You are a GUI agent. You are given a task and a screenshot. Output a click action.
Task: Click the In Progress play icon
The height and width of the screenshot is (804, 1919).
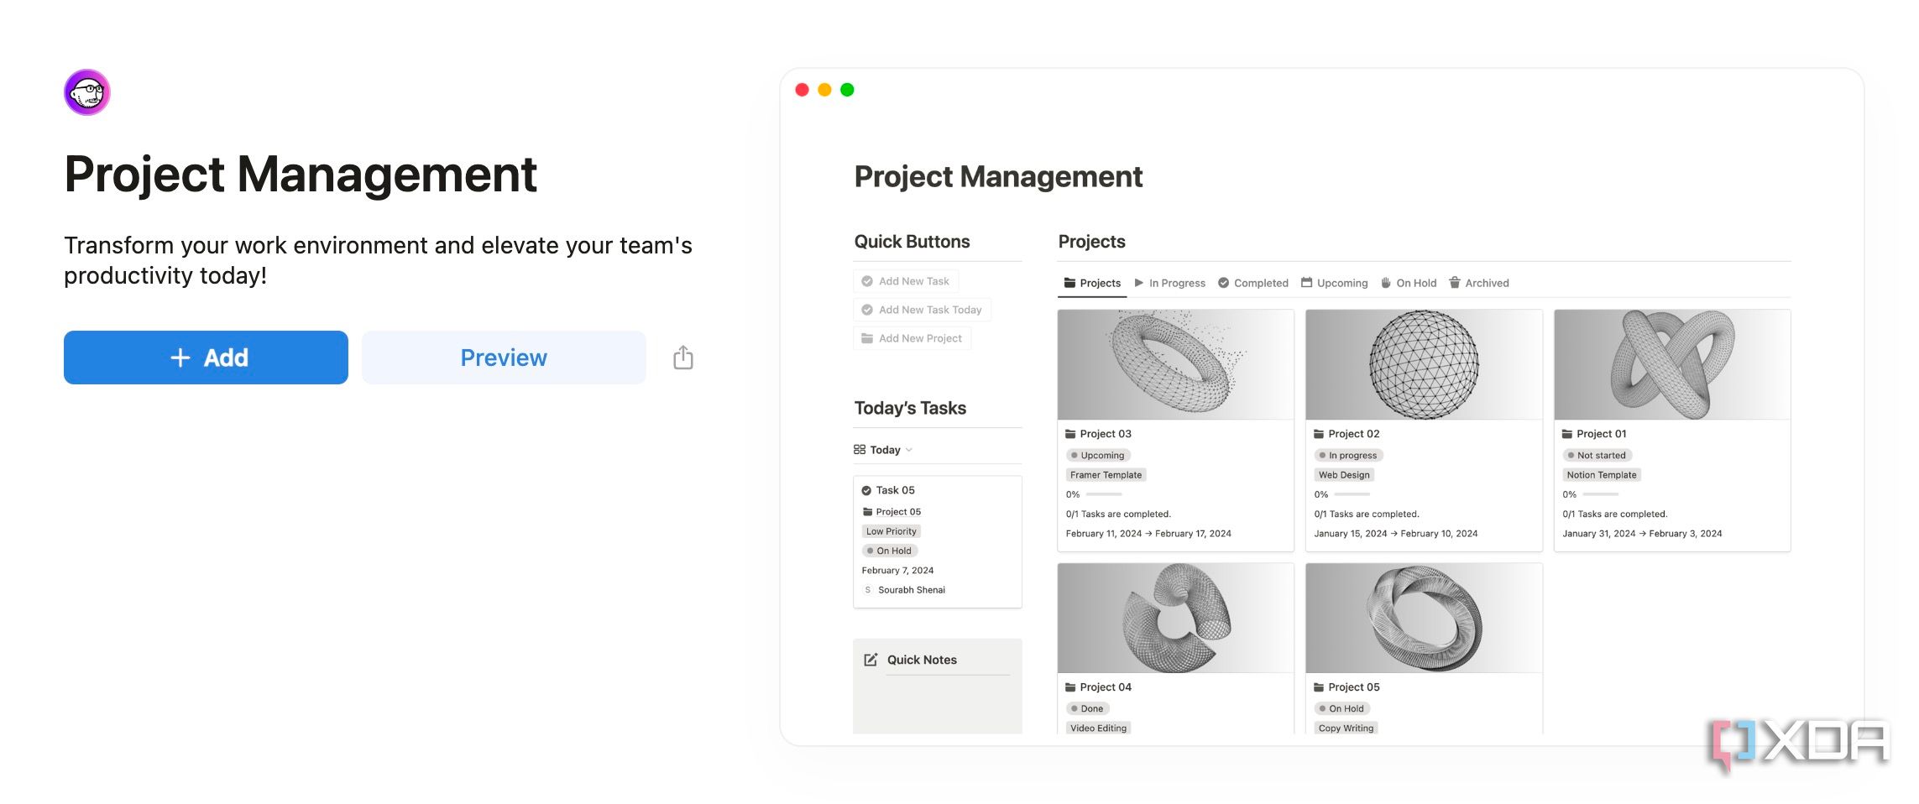[x=1139, y=283]
